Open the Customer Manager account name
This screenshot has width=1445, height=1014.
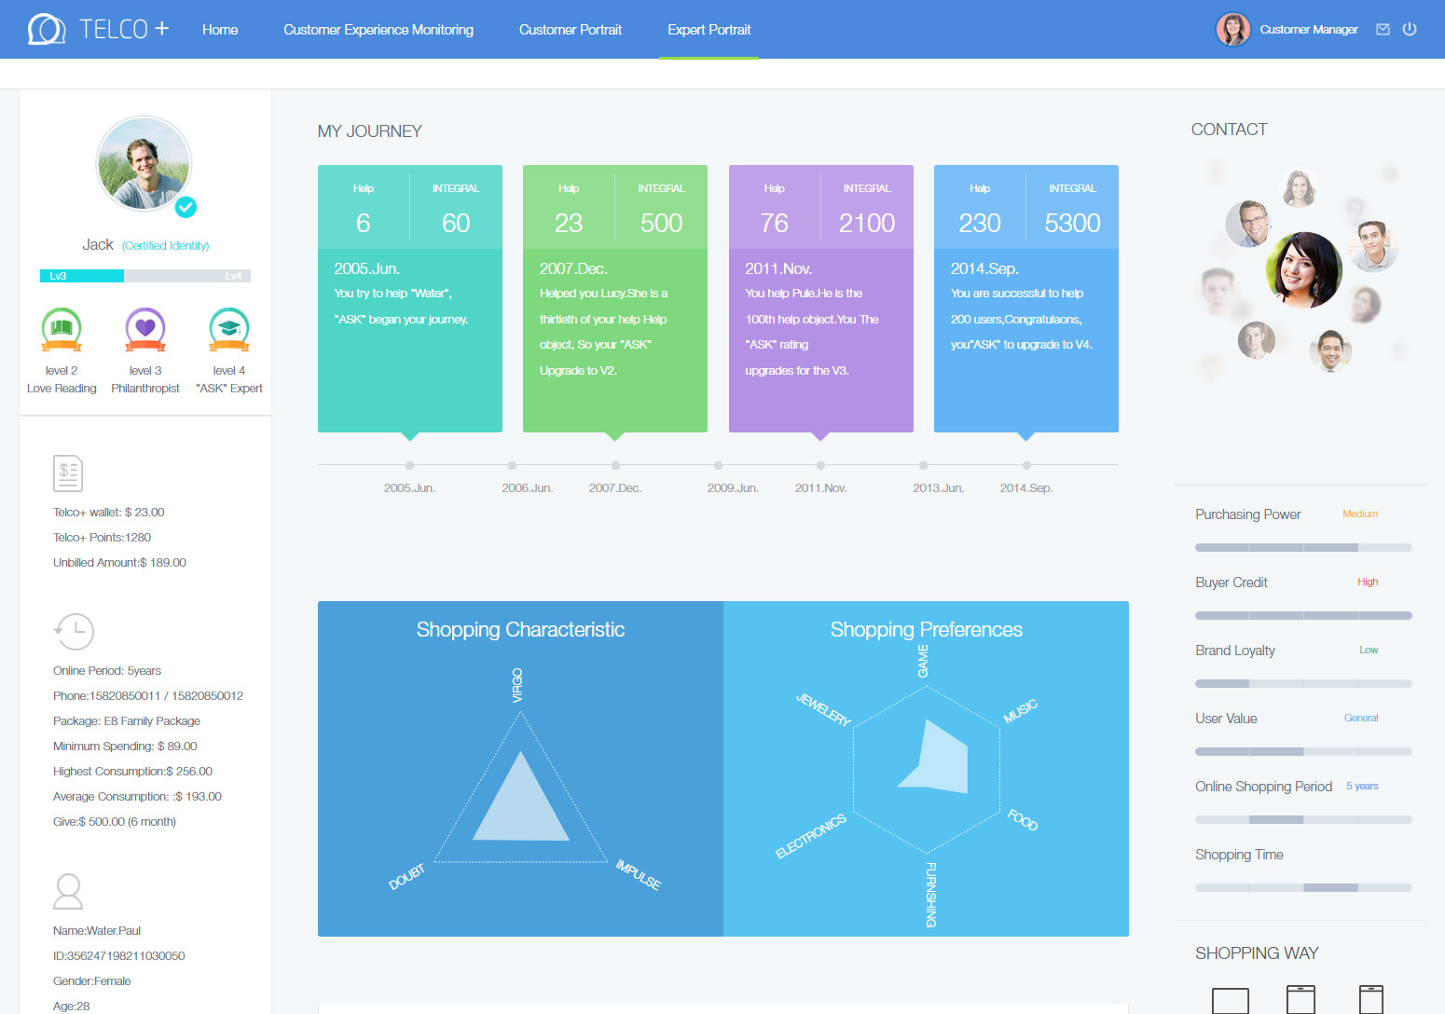pyautogui.click(x=1308, y=30)
